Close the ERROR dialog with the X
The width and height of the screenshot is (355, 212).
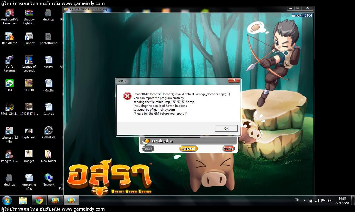(234, 80)
